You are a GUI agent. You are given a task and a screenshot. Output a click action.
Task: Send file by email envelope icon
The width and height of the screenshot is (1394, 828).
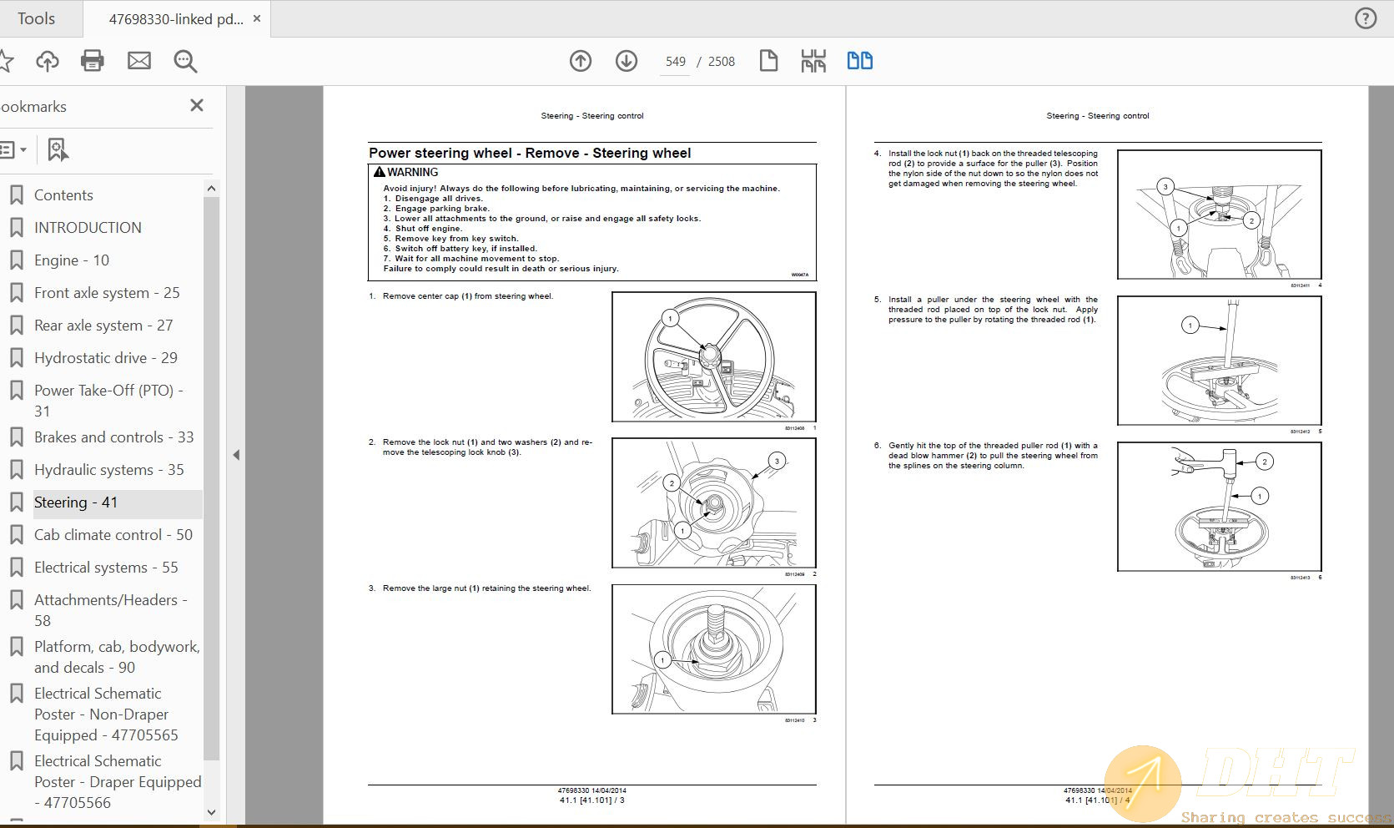(139, 61)
